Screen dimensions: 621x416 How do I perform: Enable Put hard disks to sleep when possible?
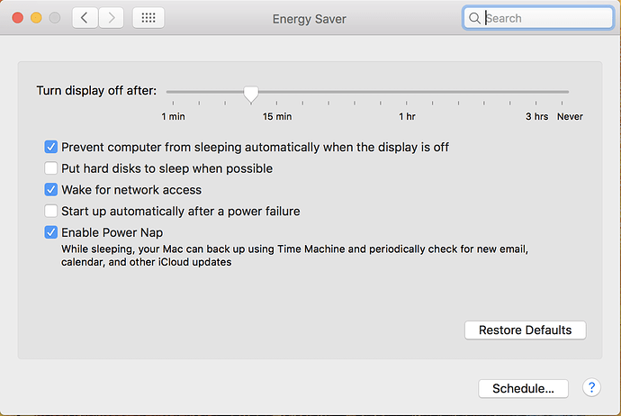(x=50, y=168)
